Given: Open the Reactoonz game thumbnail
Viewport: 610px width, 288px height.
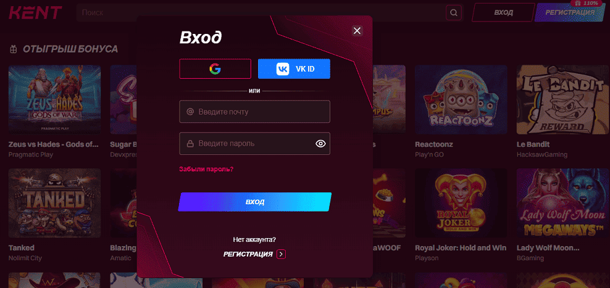Looking at the screenshot, I should click(461, 100).
